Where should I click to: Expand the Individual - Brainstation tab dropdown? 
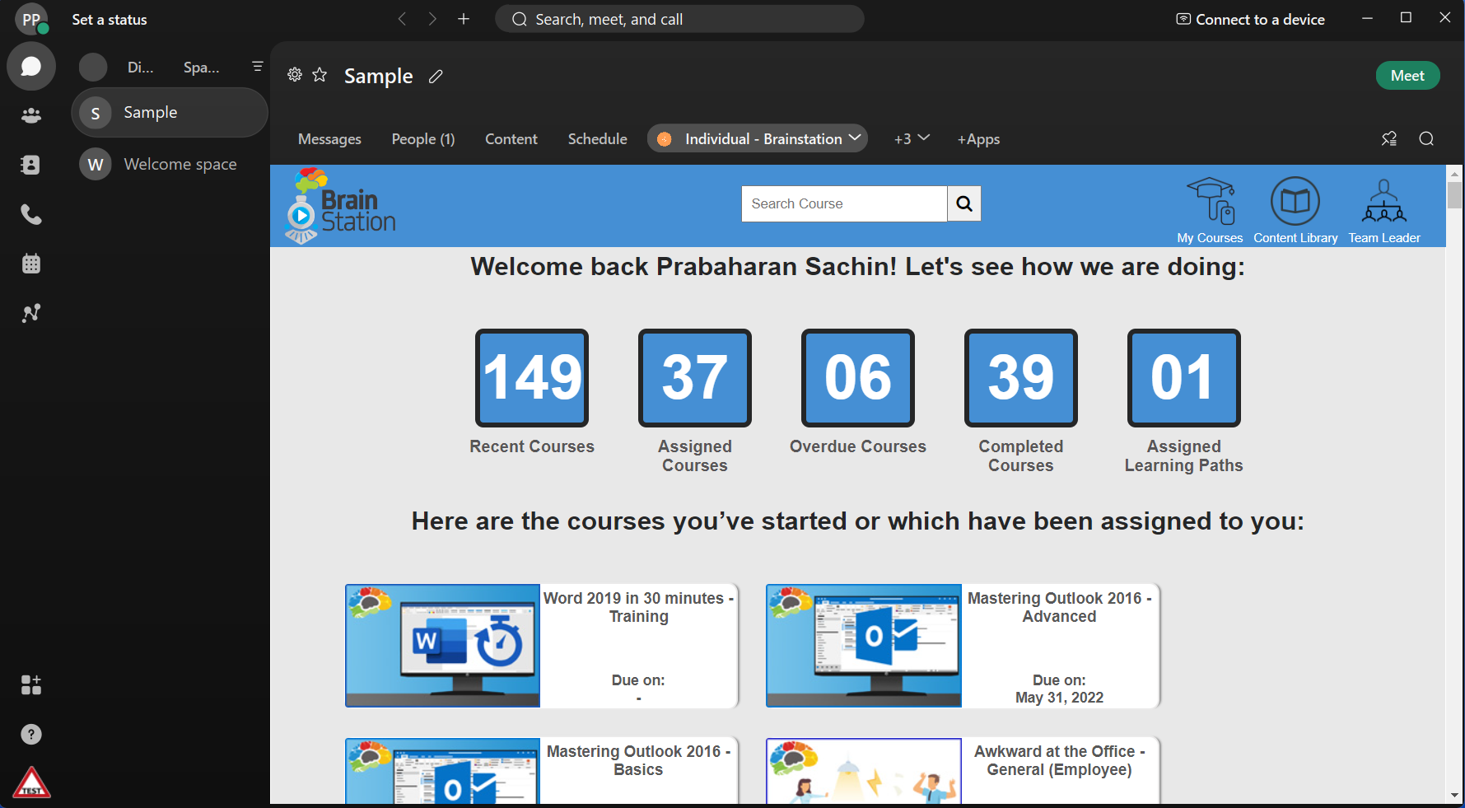pyautogui.click(x=855, y=138)
